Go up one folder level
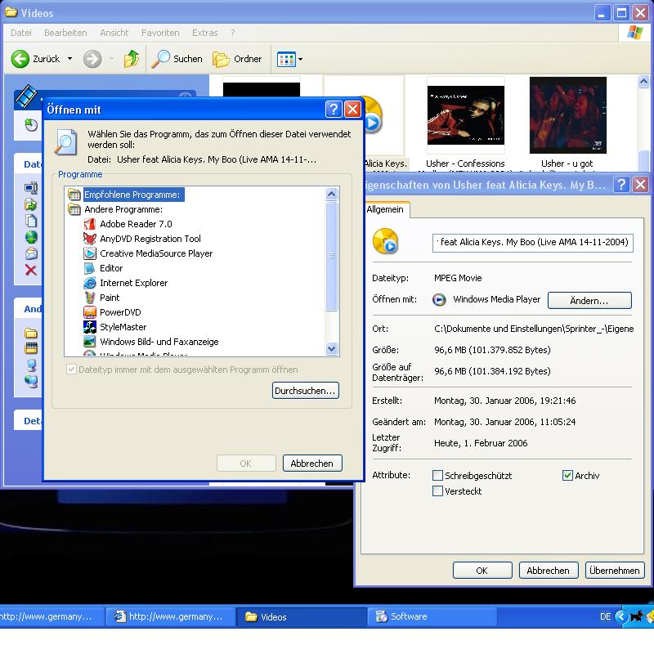This screenshot has width=654, height=654. [x=132, y=59]
